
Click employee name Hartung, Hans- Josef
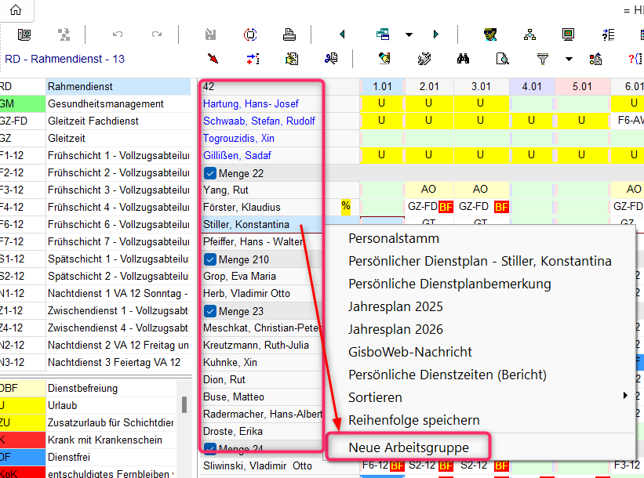(x=251, y=104)
